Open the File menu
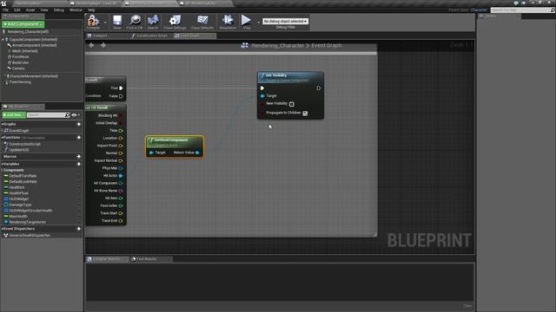The height and width of the screenshot is (312, 556). click(6, 10)
